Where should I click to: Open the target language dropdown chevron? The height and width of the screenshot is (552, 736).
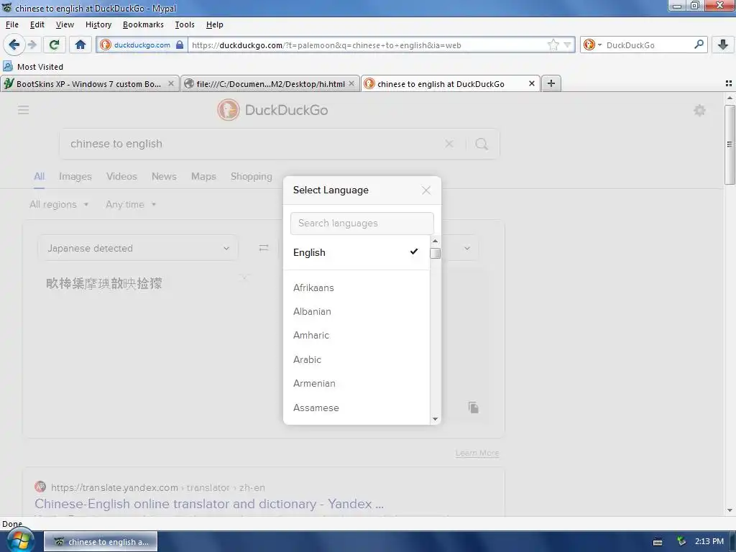tap(466, 248)
